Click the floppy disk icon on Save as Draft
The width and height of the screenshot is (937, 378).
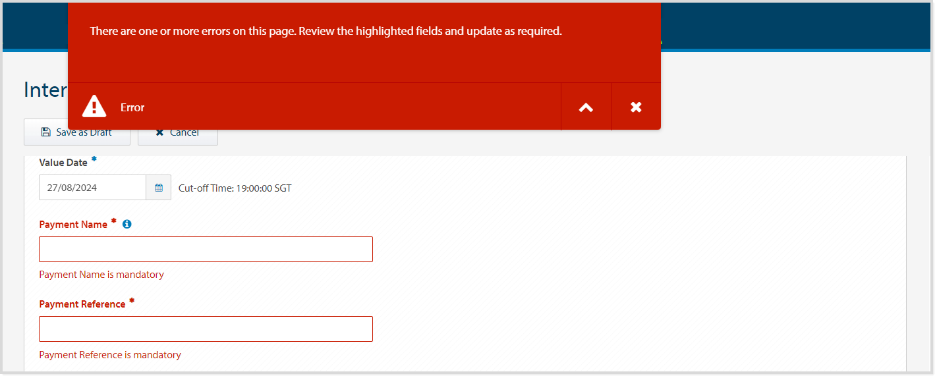pyautogui.click(x=46, y=132)
